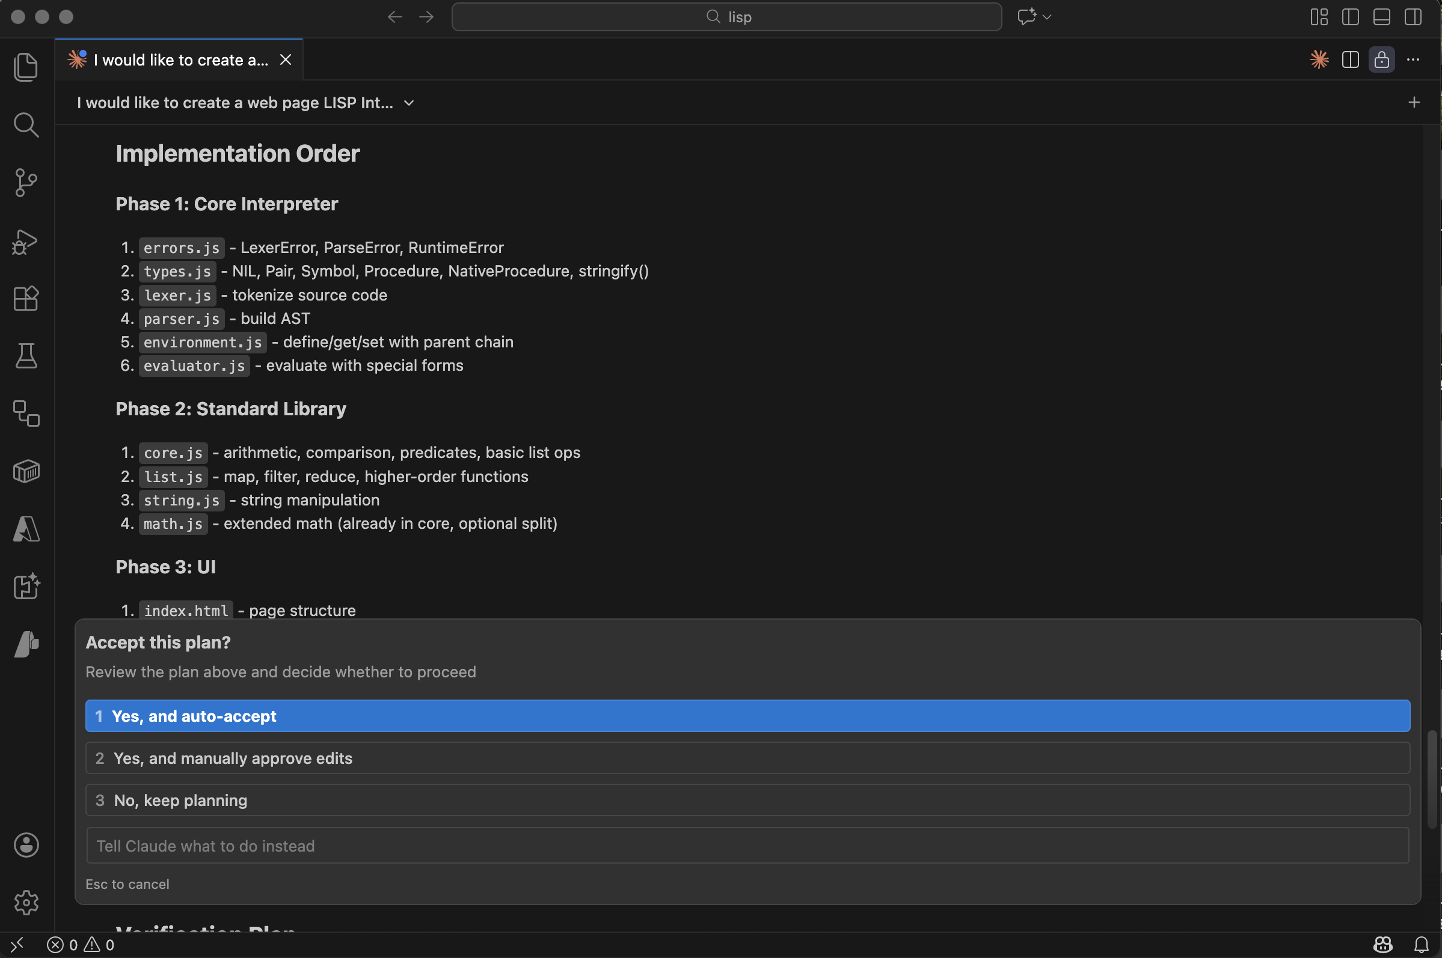Open the editor actions overflow menu
1442x958 pixels.
tap(1414, 59)
